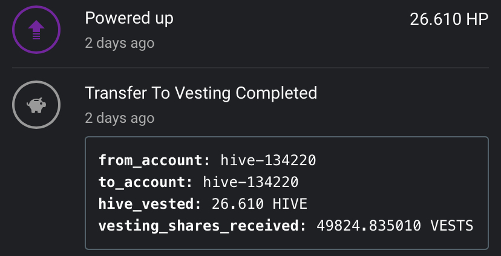This screenshot has width=501, height=256.
Task: Click the to_account label
Action: coord(145,182)
